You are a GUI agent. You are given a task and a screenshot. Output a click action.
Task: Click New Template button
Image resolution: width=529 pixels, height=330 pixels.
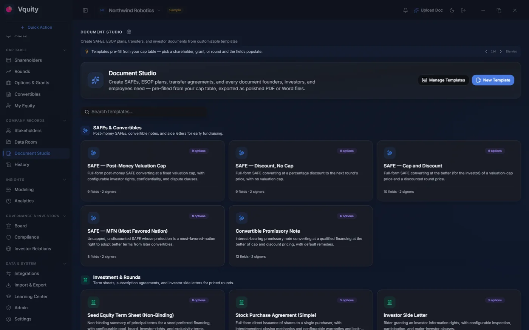493,80
